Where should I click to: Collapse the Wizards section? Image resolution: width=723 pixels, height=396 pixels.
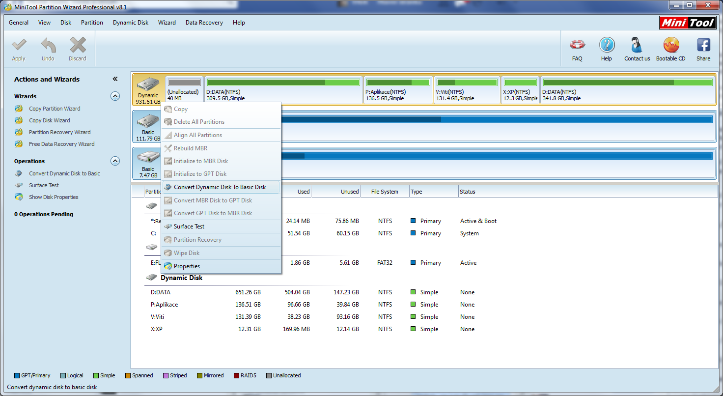pyautogui.click(x=115, y=96)
